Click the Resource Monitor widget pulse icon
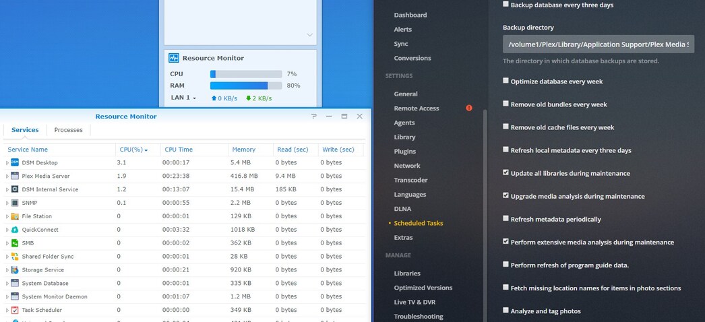The image size is (705, 322). [x=173, y=58]
